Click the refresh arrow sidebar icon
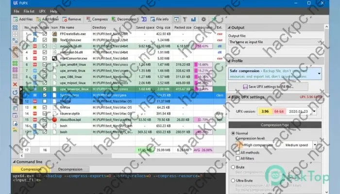This screenshot has height=194, width=340. coord(15,93)
